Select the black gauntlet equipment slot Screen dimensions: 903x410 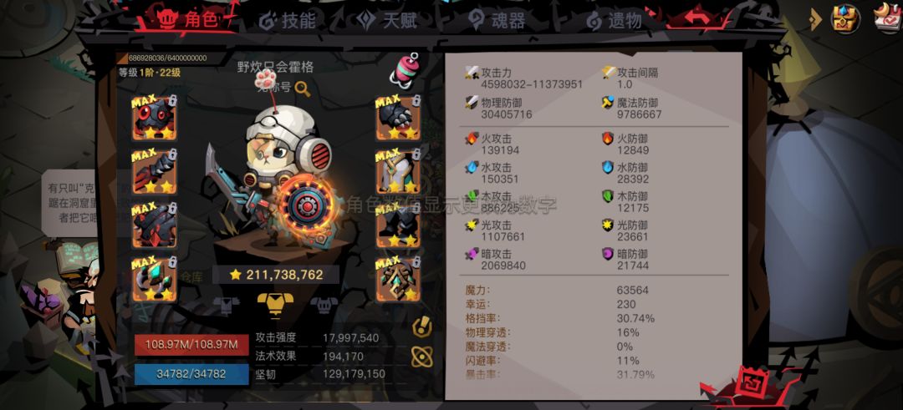pos(398,119)
